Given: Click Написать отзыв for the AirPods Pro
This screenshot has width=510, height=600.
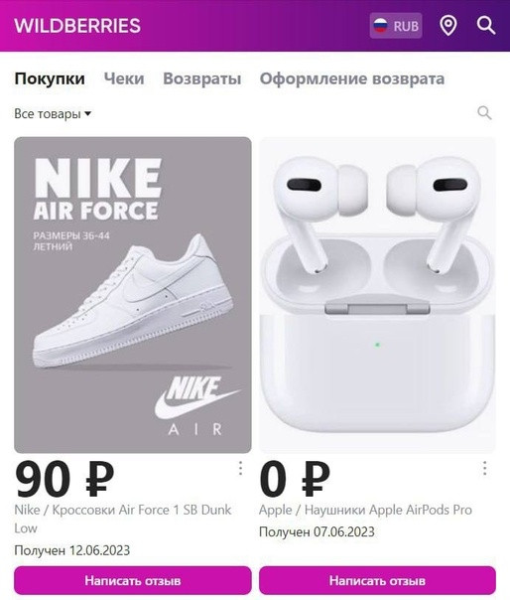Looking at the screenshot, I should [377, 580].
